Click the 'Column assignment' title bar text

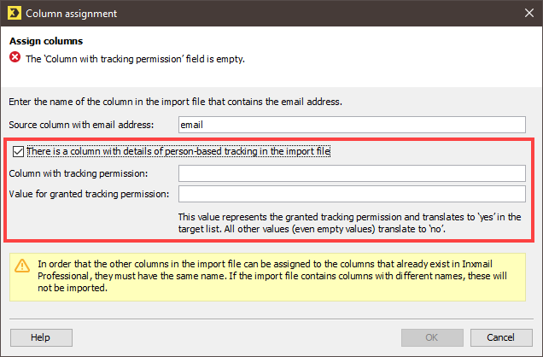pos(72,14)
